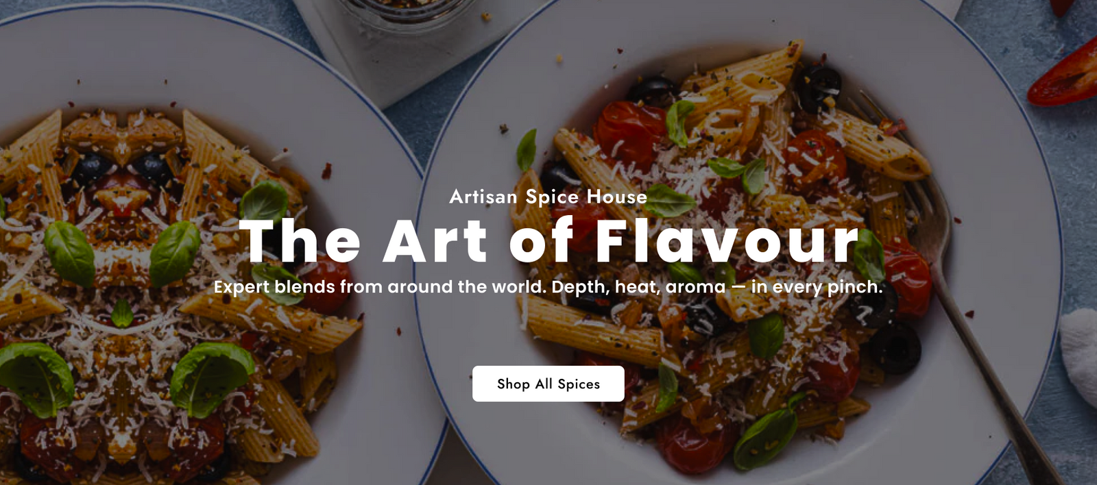This screenshot has width=1097, height=485.
Task: Click the whole black olive at the top of the right plate
Action: pyautogui.click(x=817, y=87)
